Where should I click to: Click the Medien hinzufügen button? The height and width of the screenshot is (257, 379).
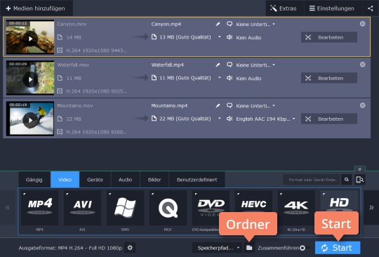(36, 8)
